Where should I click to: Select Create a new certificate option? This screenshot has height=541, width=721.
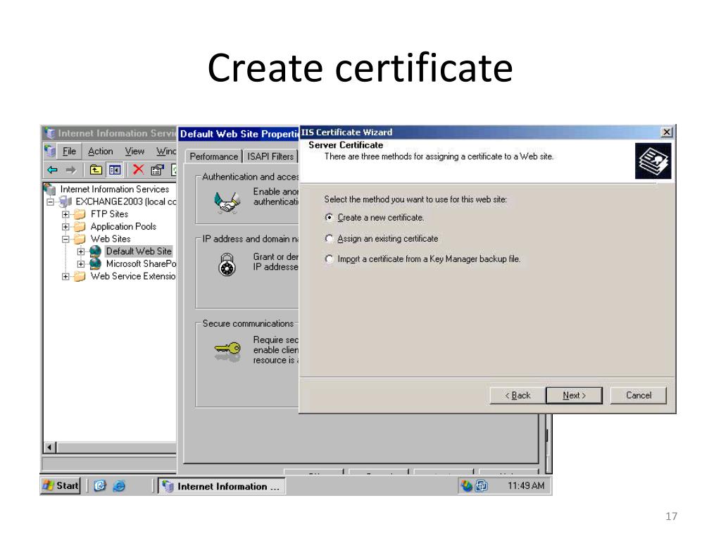click(x=329, y=217)
